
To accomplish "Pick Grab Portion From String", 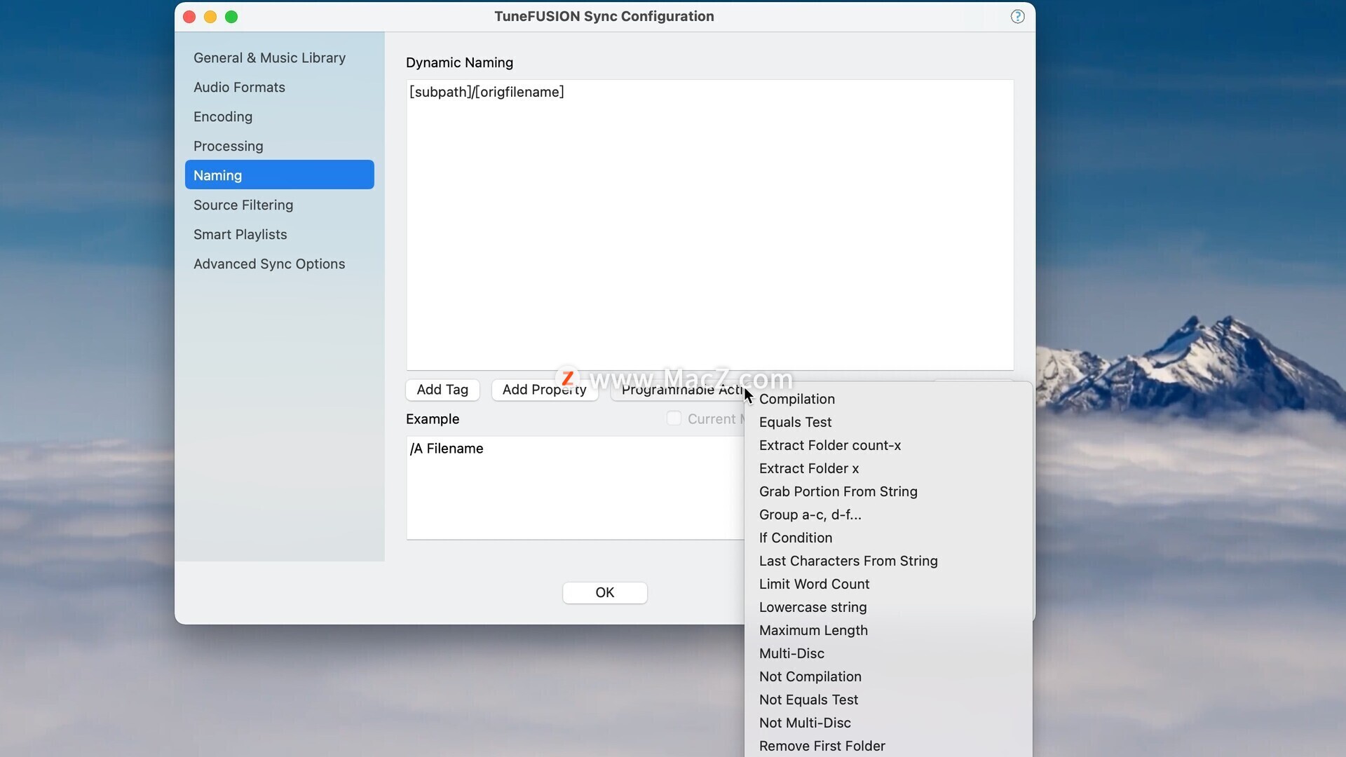I will click(888, 492).
